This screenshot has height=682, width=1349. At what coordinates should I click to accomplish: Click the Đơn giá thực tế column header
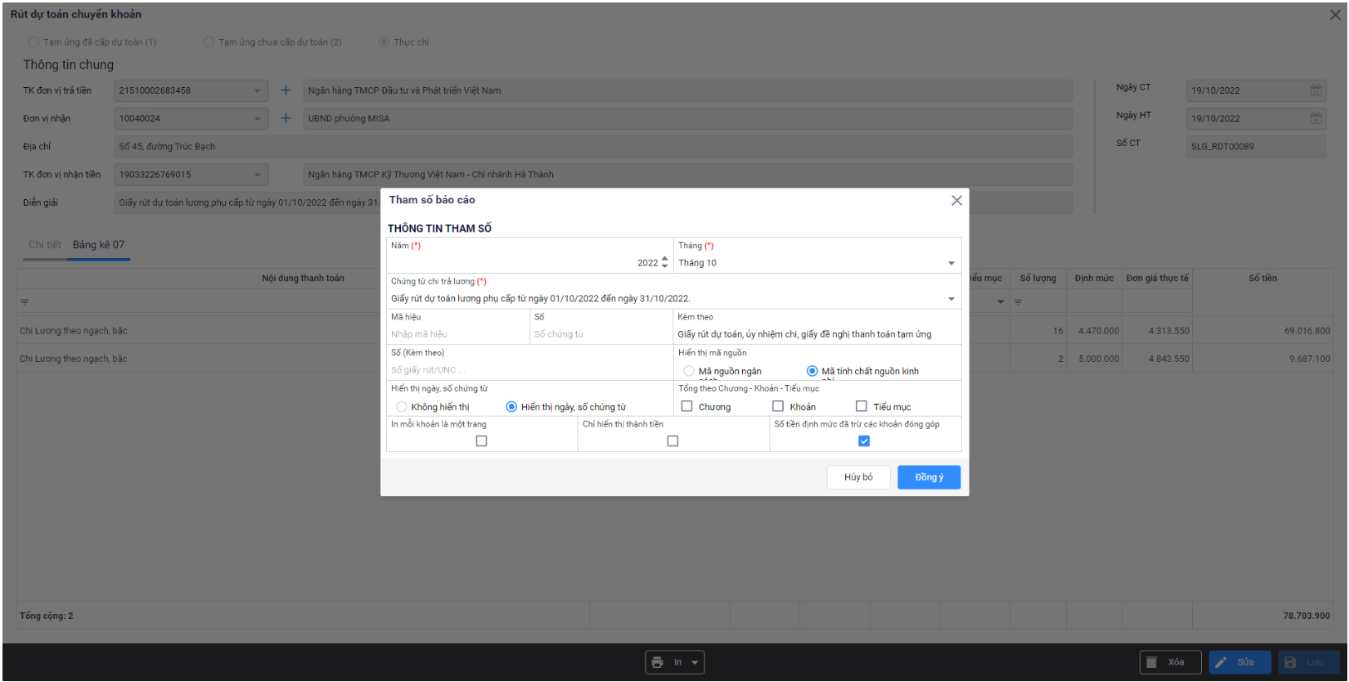tap(1157, 278)
